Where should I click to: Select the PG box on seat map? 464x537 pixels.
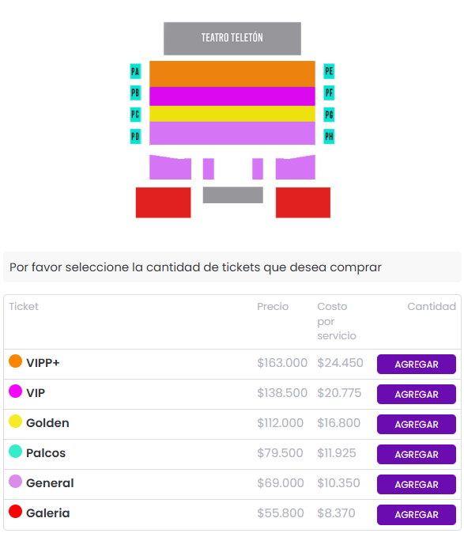(x=329, y=115)
